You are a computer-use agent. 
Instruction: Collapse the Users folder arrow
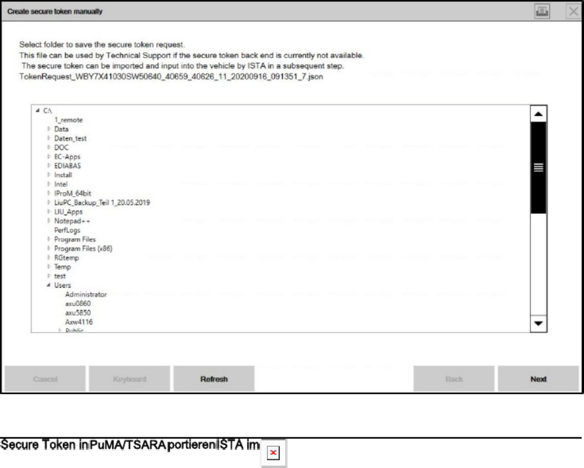coord(49,285)
